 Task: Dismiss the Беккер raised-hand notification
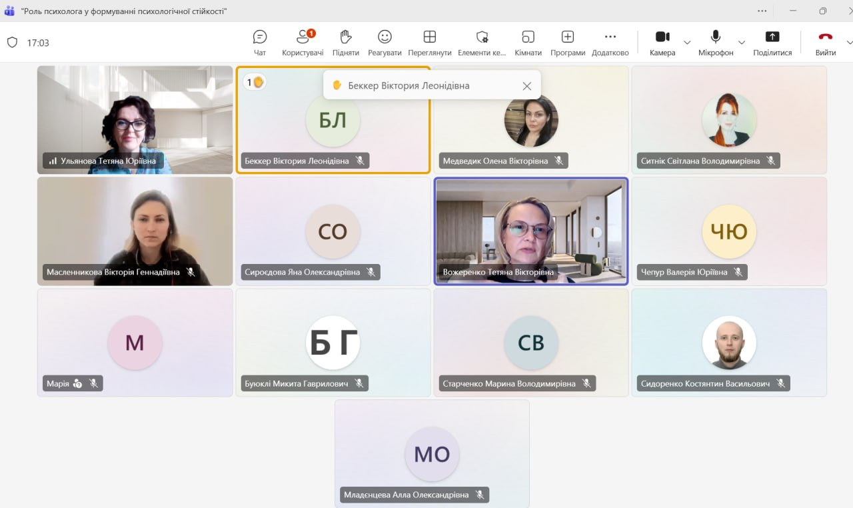tap(526, 86)
